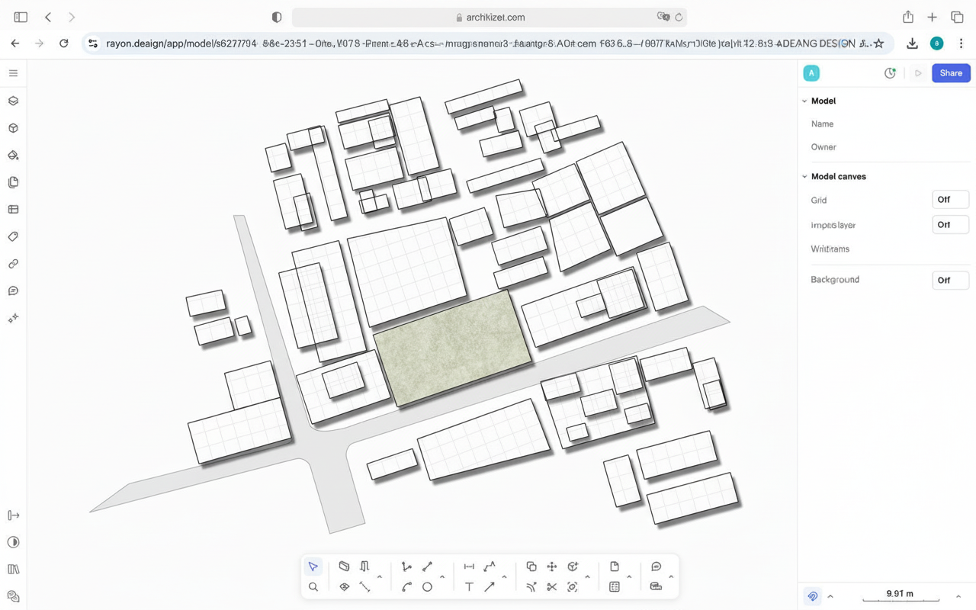Toggle the import layer Off setting
Screen dimensions: 976x610
(949, 225)
